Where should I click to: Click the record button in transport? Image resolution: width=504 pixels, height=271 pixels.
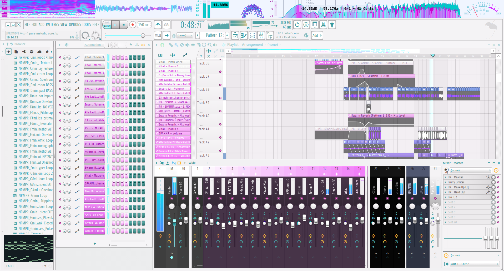click(x=133, y=25)
